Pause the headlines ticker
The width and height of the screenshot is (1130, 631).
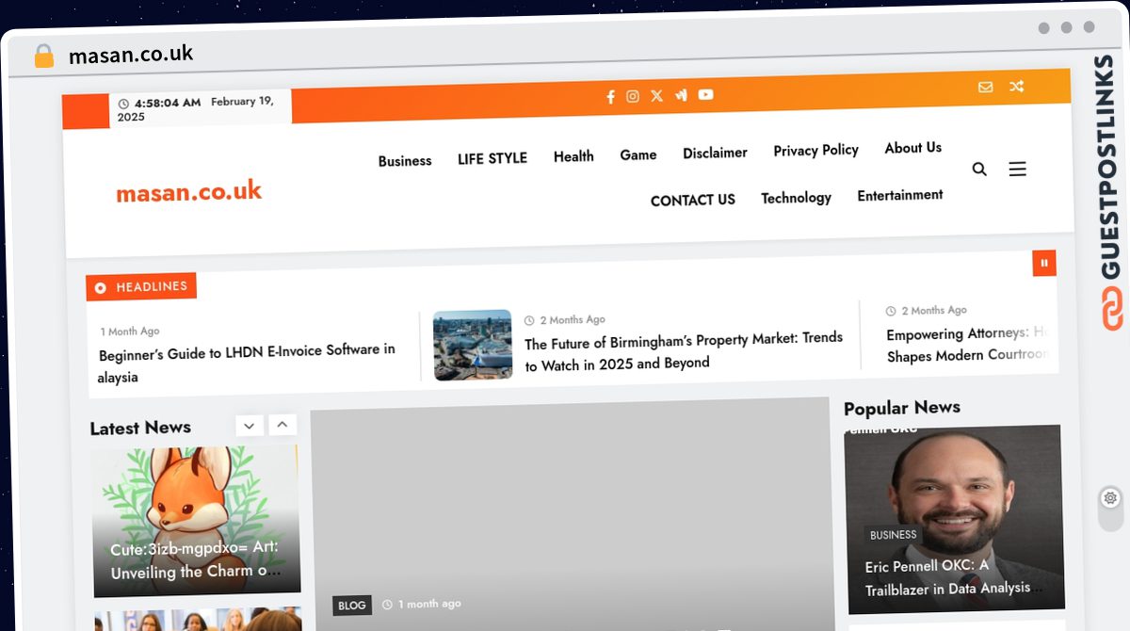click(1044, 263)
